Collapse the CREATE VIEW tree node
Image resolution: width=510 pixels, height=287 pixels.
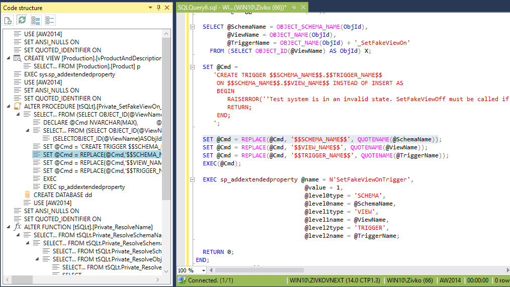[9, 58]
